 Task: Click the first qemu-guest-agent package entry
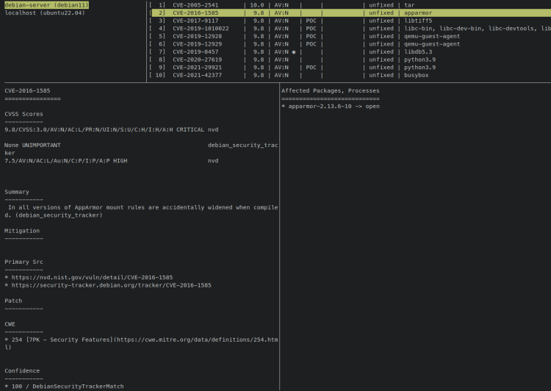(x=432, y=36)
